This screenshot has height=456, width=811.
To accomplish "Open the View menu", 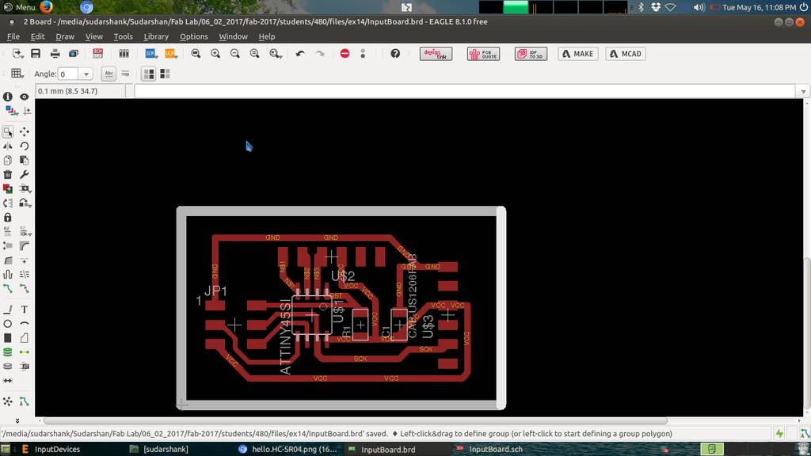I will [x=93, y=36].
